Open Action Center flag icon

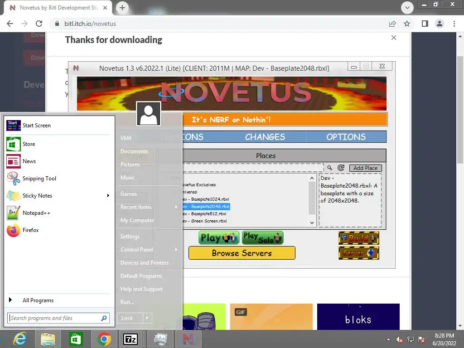point(421,339)
